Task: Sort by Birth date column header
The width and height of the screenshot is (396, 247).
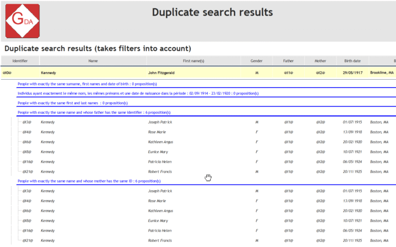Action: tap(352, 61)
